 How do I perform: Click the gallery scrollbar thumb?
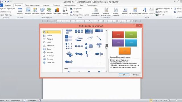tap(107, 45)
